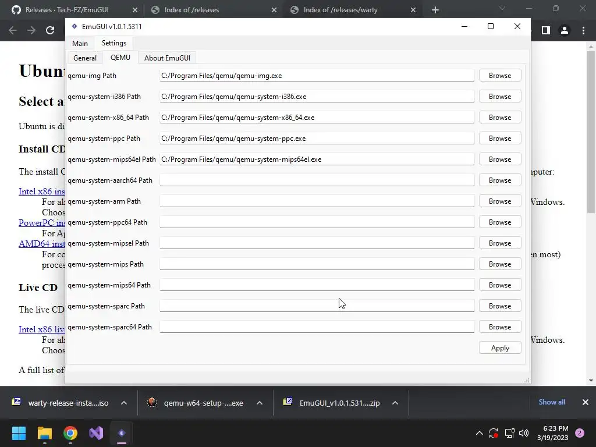Expand options for EmuGUI zip download
Screen dimensions: 596x447
[x=395, y=403]
